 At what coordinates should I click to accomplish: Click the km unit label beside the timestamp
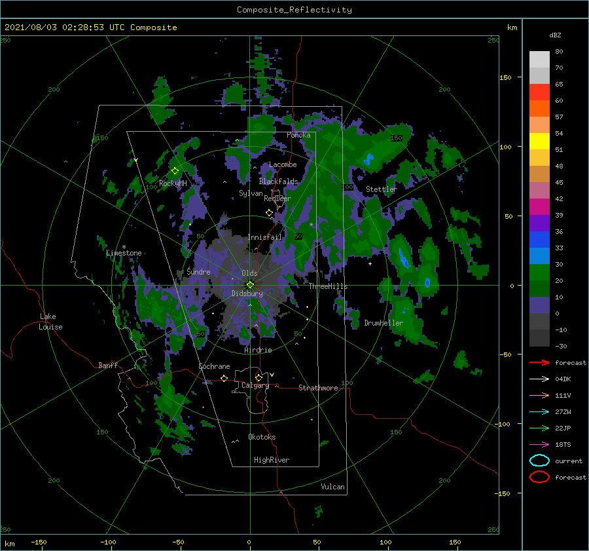click(x=512, y=28)
